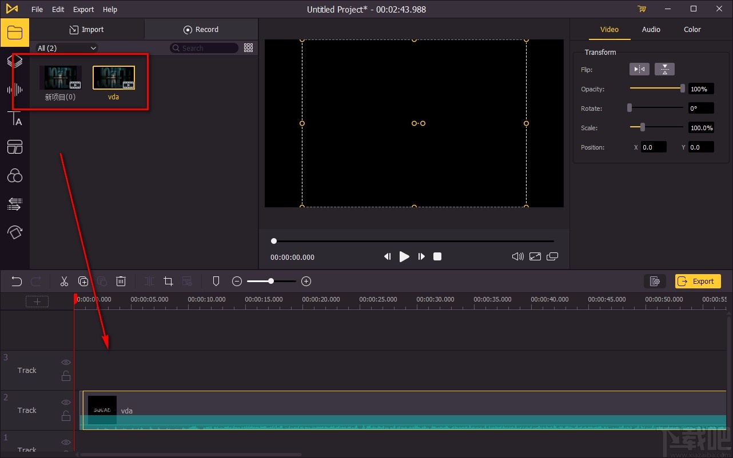Screen dimensions: 733x458
Task: Open the Audio library sidebar icon
Action: coord(15,90)
